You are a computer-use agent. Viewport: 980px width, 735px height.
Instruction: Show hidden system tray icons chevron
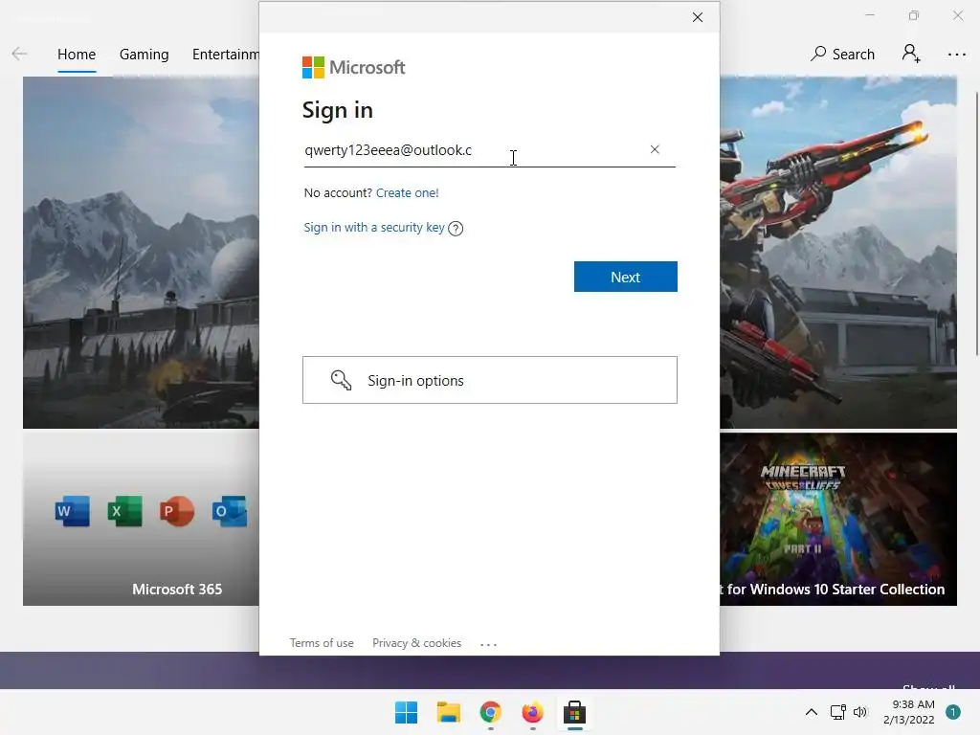[811, 712]
